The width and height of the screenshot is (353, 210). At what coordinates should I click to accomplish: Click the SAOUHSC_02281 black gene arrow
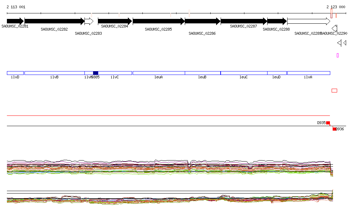click(x=15, y=21)
